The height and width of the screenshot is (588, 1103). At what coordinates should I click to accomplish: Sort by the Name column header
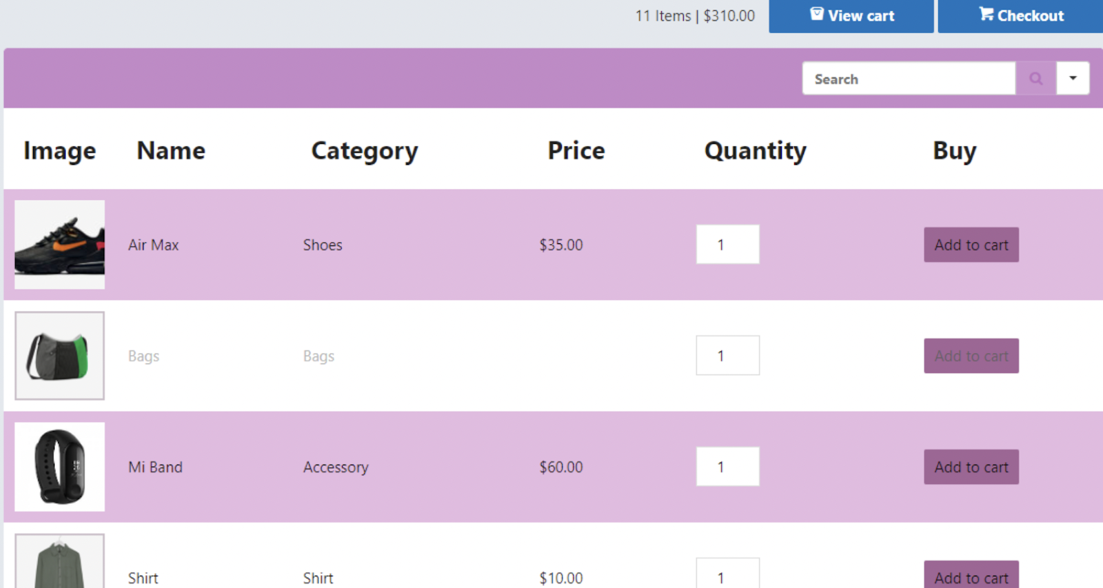[171, 150]
